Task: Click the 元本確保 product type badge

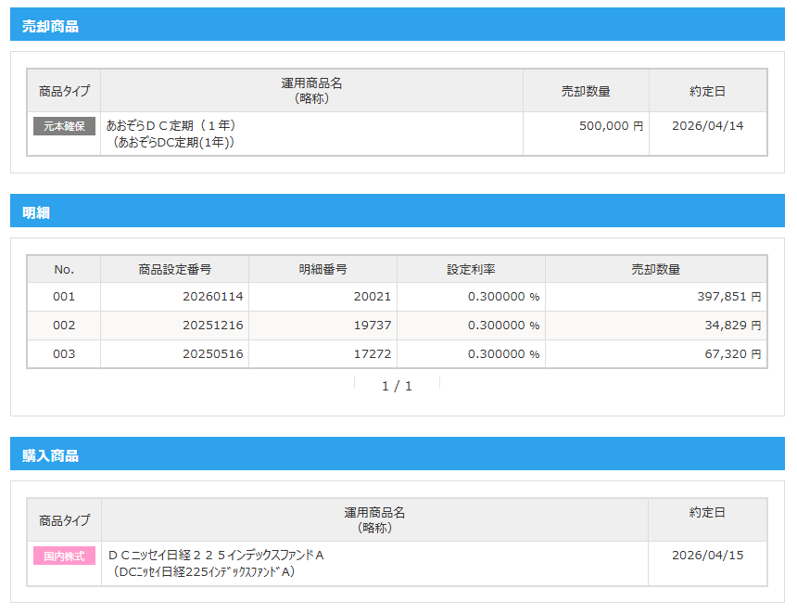Action: [x=64, y=126]
